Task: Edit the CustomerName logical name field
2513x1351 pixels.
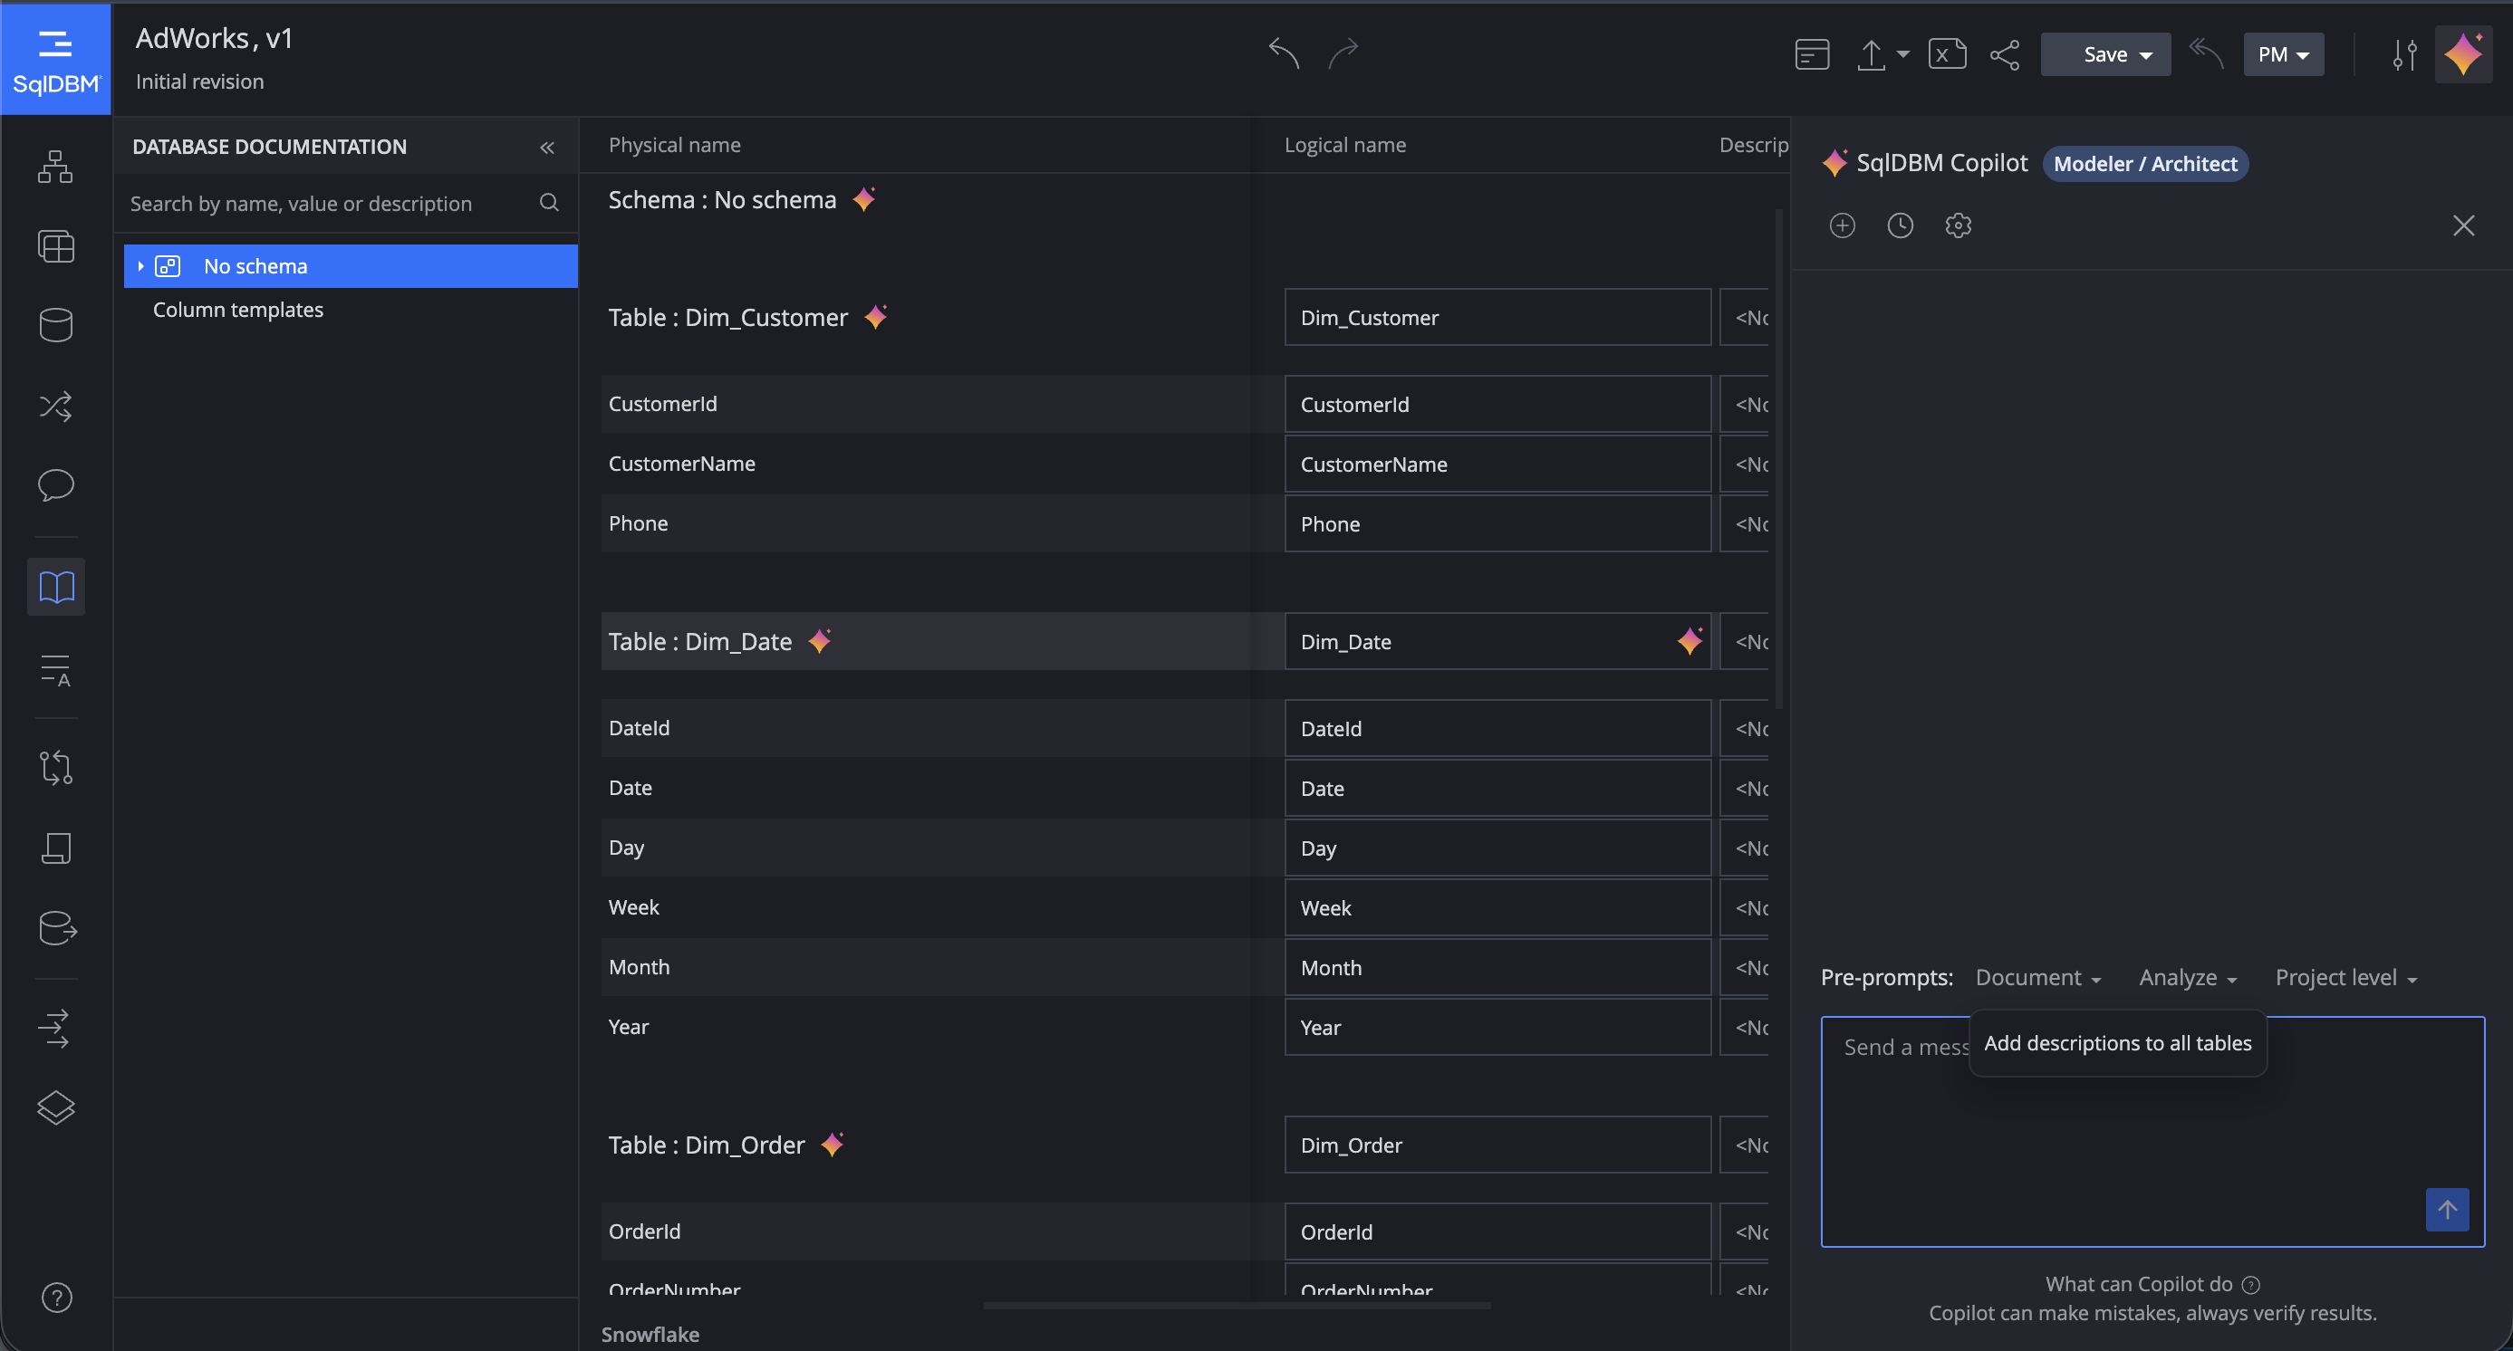Action: pyautogui.click(x=1497, y=464)
